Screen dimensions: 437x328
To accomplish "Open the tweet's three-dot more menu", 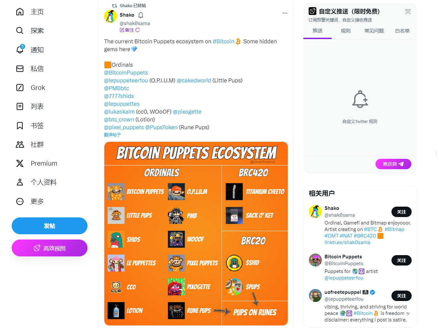I will click(285, 13).
